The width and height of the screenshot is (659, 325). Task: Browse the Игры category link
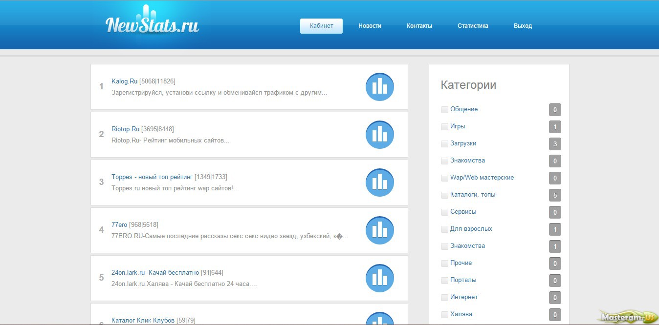click(x=458, y=126)
